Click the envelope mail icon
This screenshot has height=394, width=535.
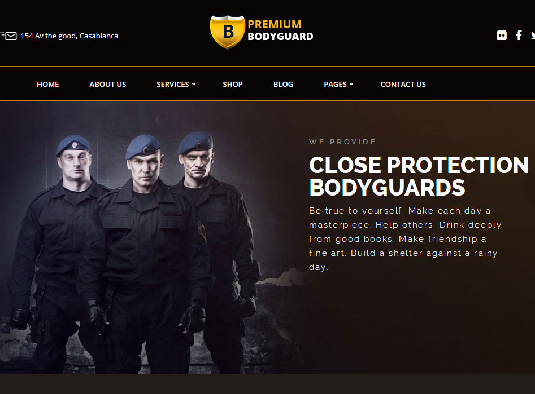point(11,36)
